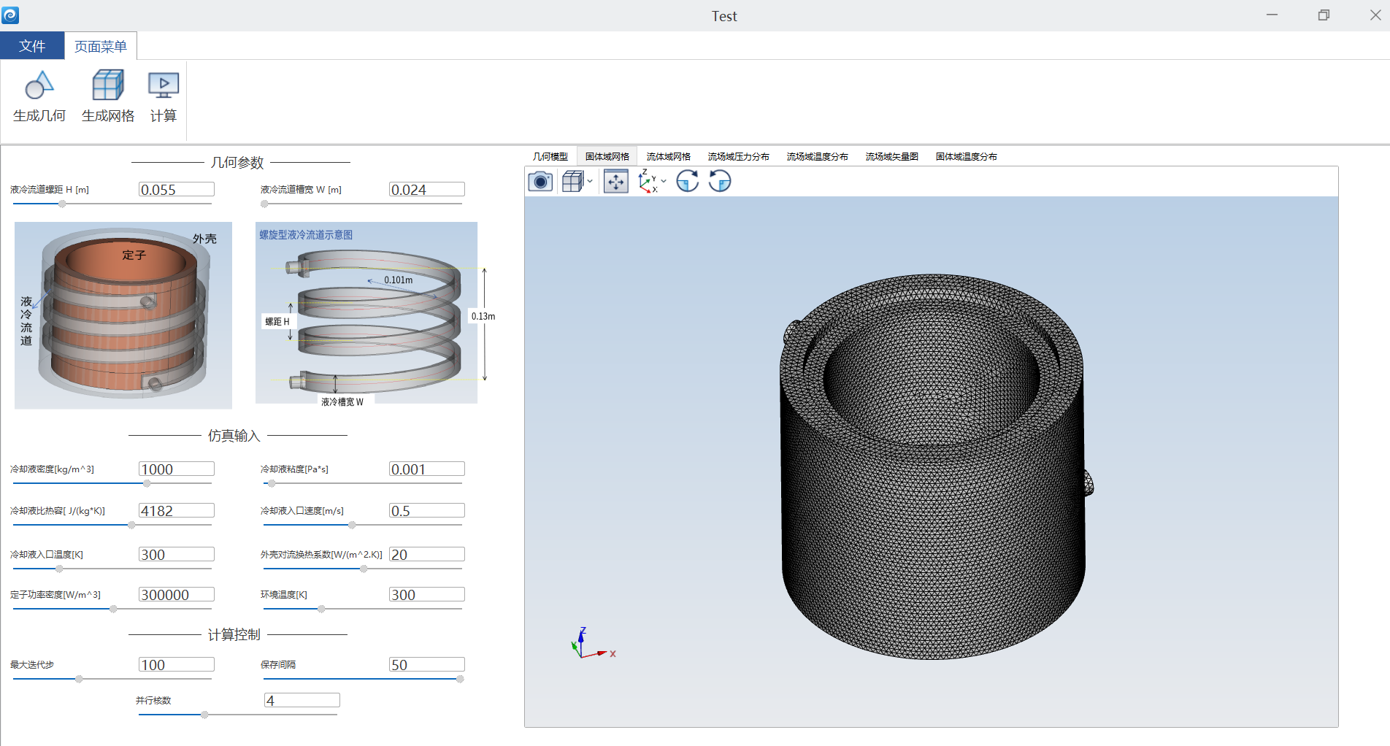Image resolution: width=1390 pixels, height=746 pixels.
Task: Click the XYZ axis orientation icon
Action: coord(647,181)
